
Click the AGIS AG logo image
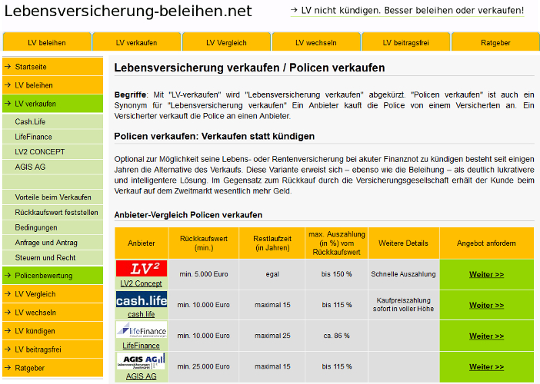pyautogui.click(x=141, y=361)
